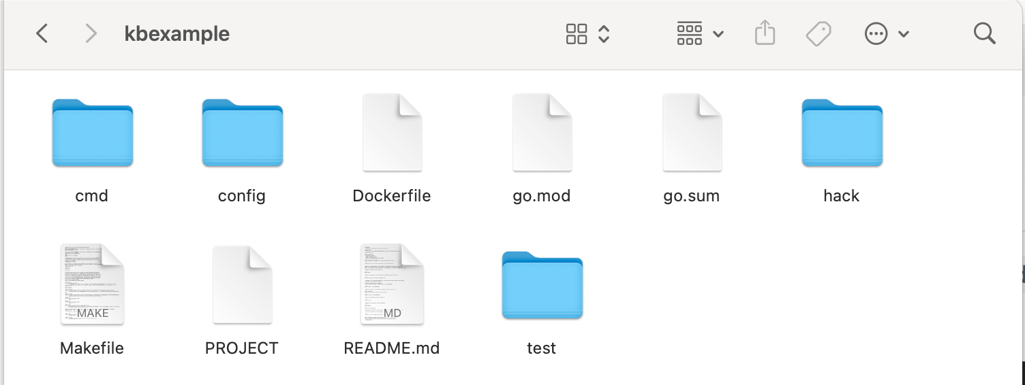The height and width of the screenshot is (385, 1025).
Task: Select the cmd folder
Action: click(92, 133)
